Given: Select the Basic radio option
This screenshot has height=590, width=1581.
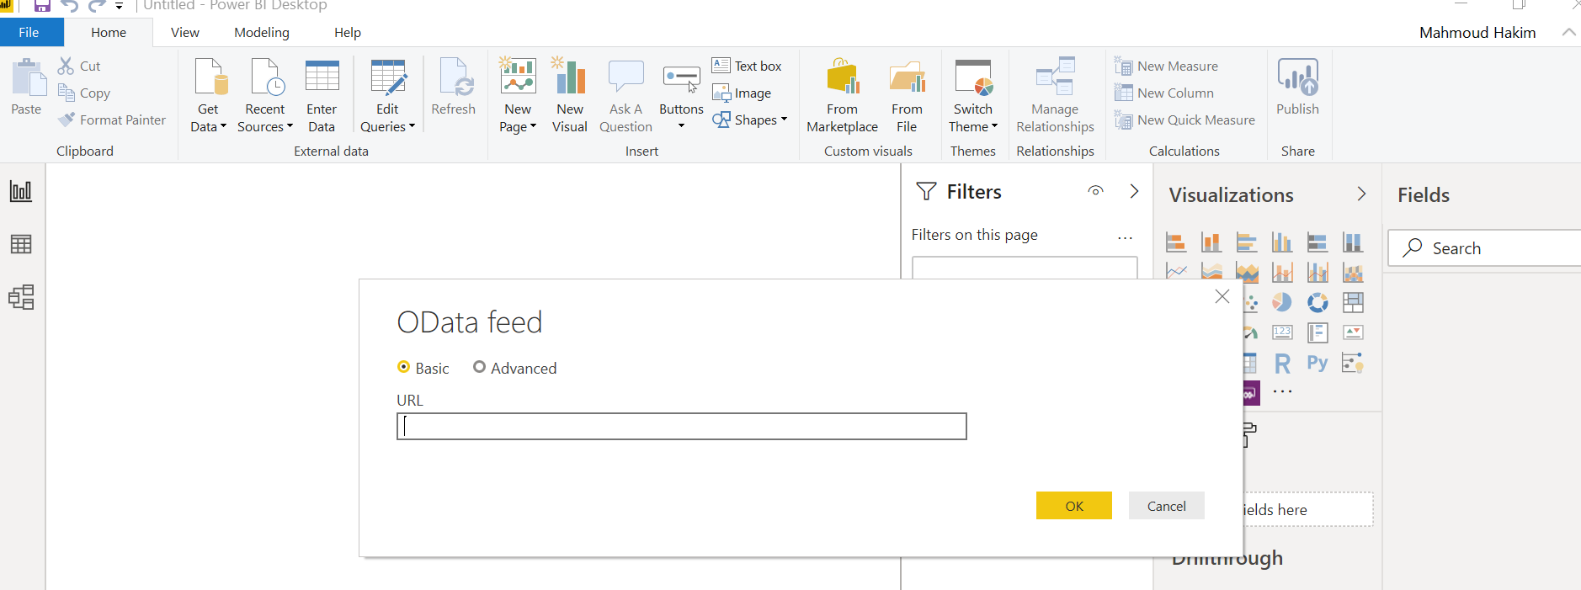Looking at the screenshot, I should tap(404, 367).
